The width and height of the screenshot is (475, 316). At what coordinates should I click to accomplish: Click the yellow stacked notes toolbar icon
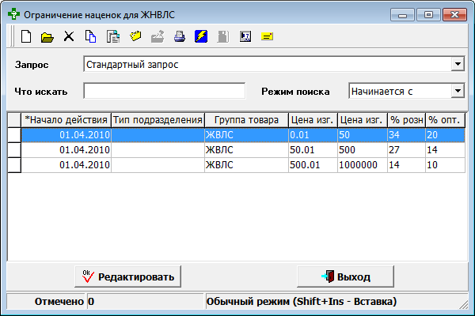pyautogui.click(x=135, y=36)
